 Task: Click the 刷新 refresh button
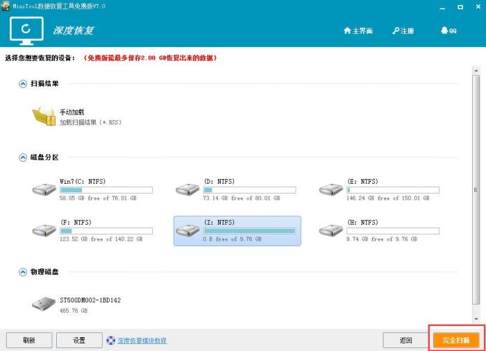pos(29,341)
